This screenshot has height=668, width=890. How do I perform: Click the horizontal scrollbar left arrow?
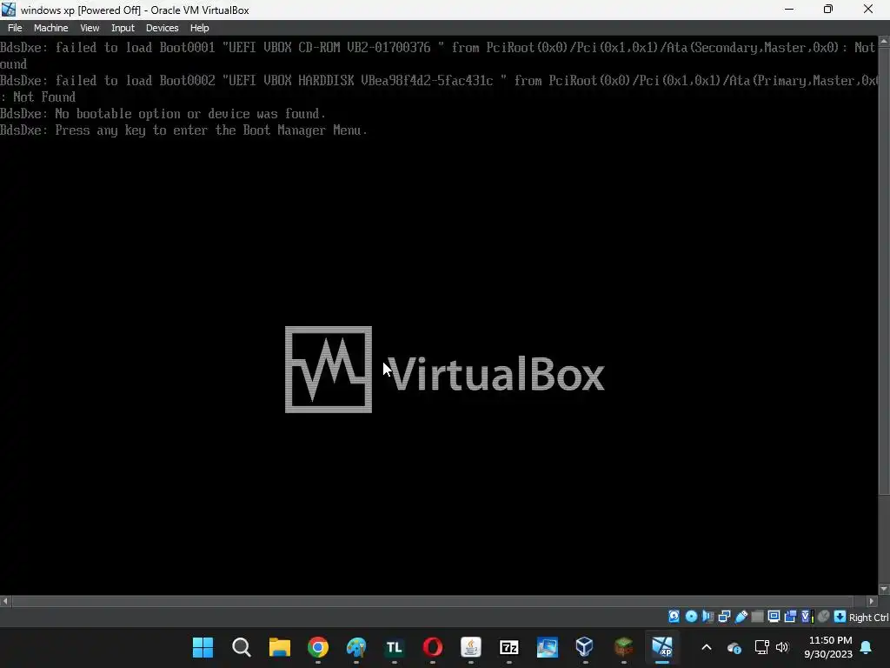(x=5, y=601)
